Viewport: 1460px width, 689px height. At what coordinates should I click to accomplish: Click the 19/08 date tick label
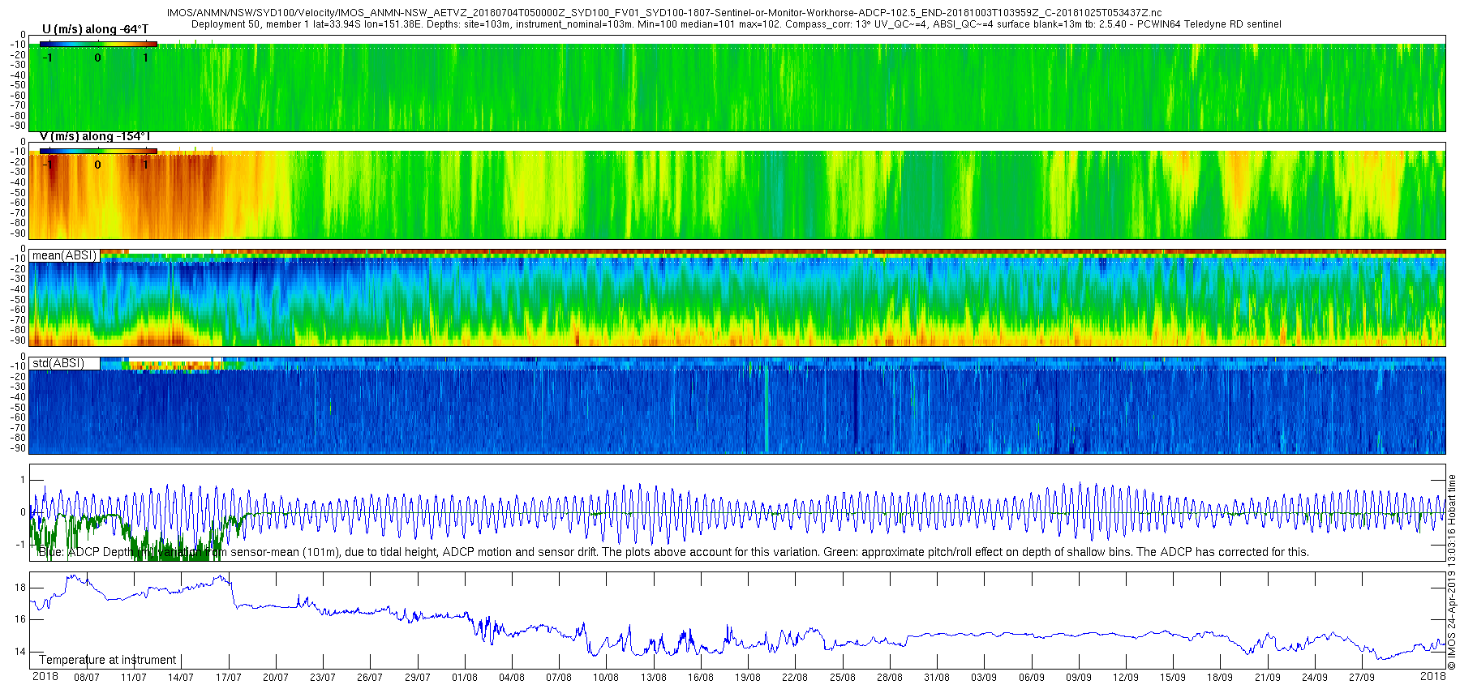tap(748, 678)
